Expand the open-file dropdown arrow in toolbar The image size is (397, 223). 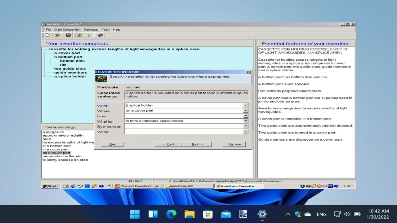click(x=63, y=35)
